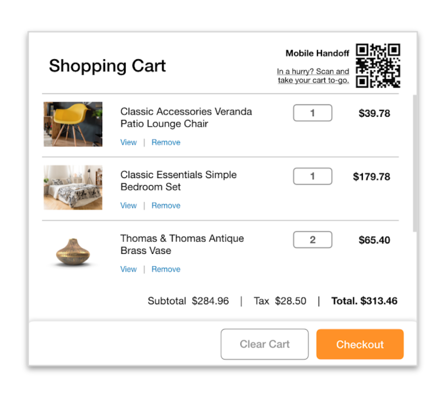Click the scan and take cart to-go link
The width and height of the screenshot is (446, 404).
pyautogui.click(x=313, y=76)
